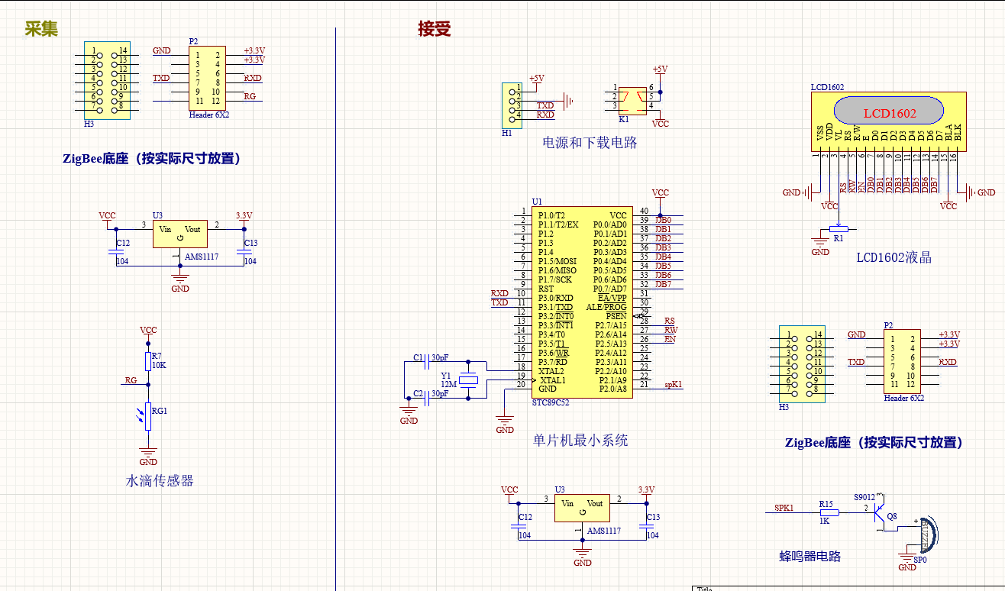
Task: Select the SP0 buzzer symbol
Action: point(926,534)
